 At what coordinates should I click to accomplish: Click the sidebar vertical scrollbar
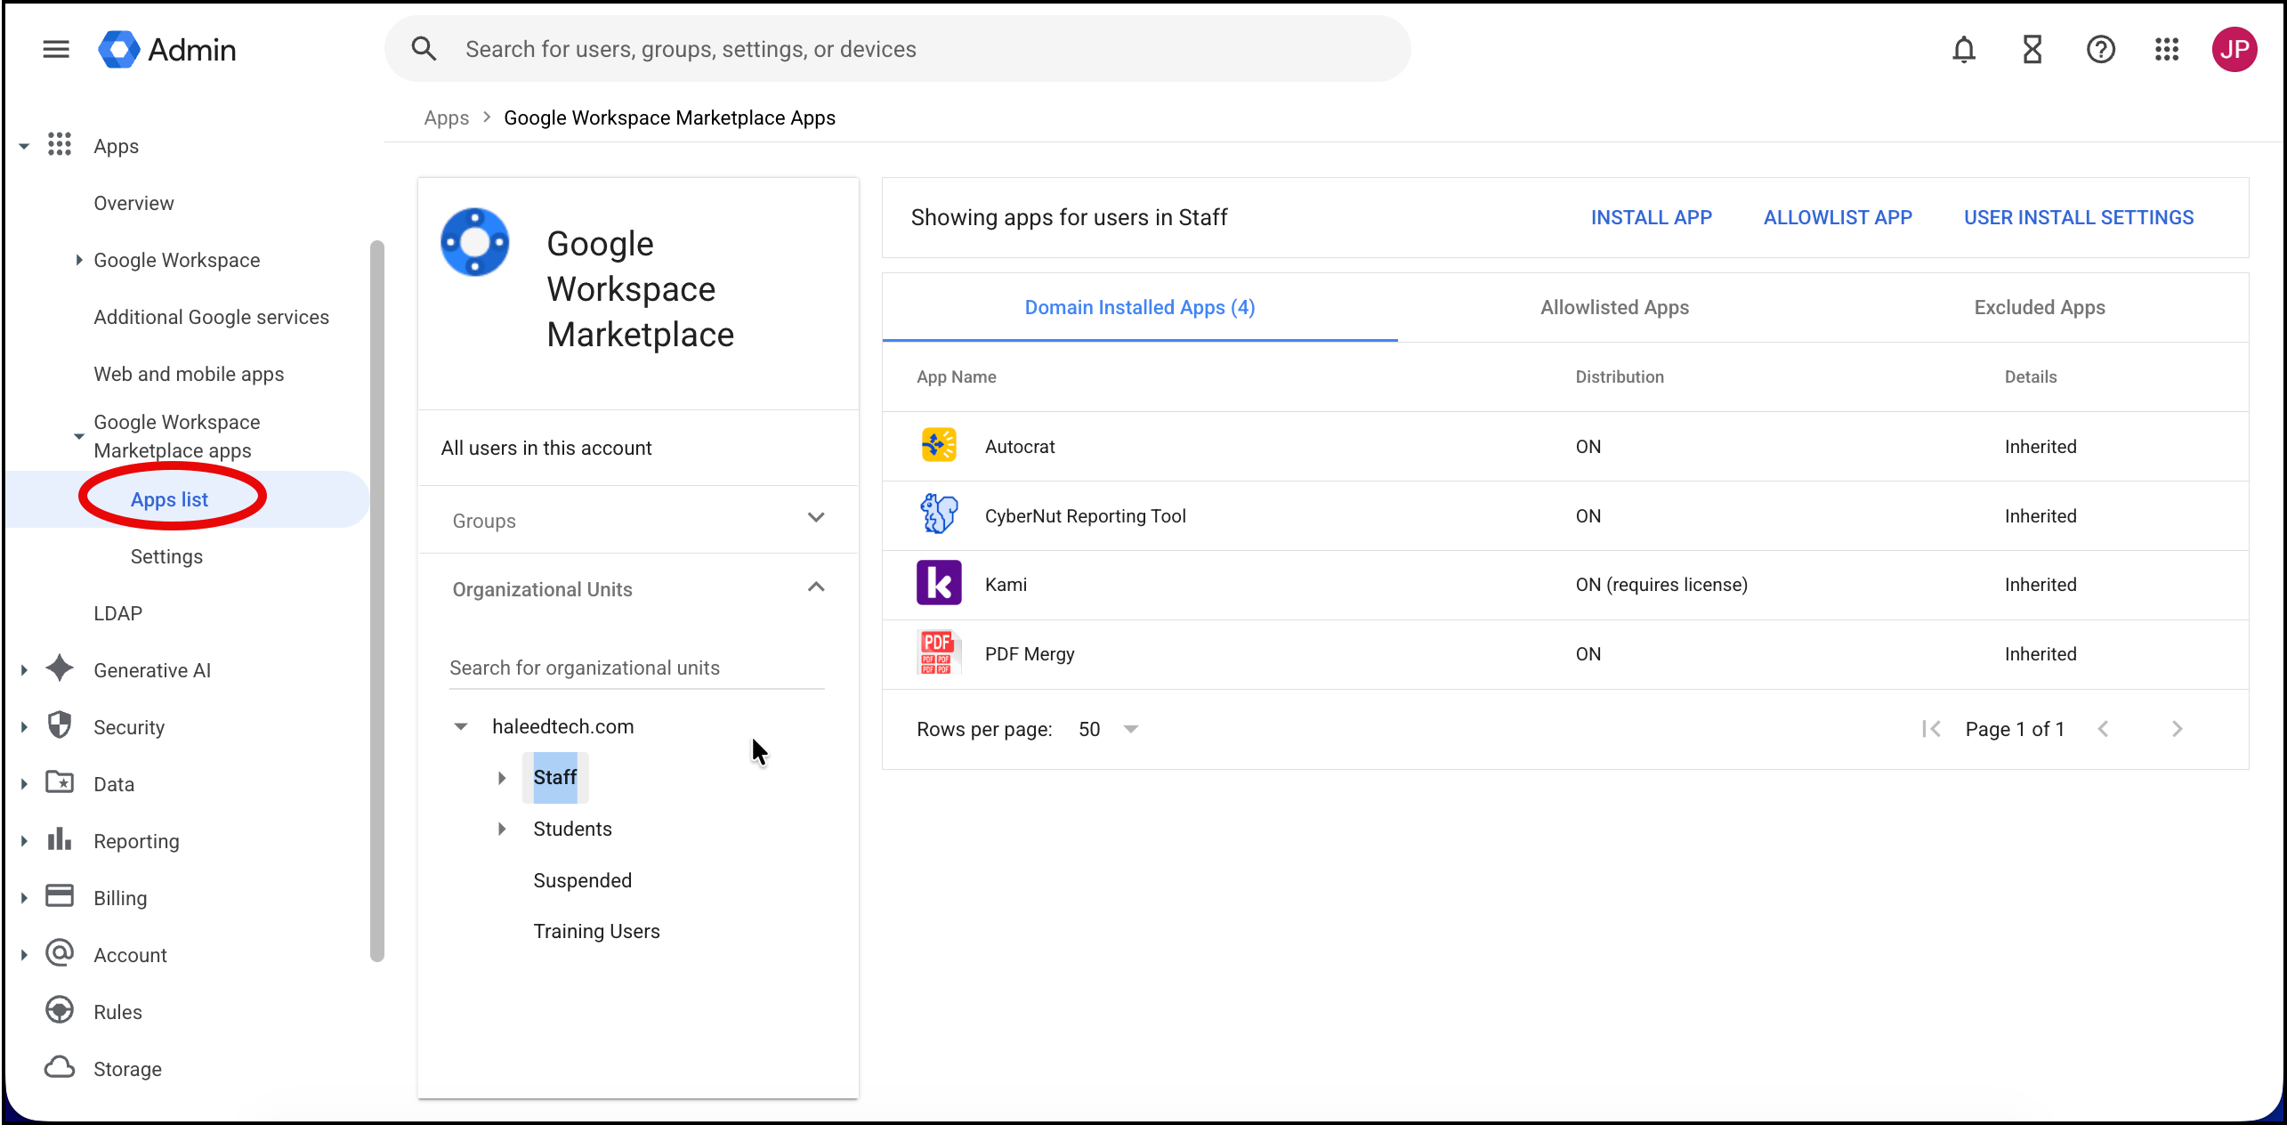tap(377, 601)
